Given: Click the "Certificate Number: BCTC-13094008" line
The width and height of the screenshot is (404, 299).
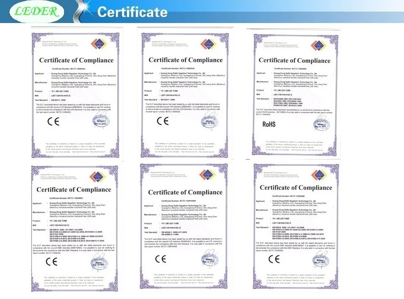Looking at the screenshot, I should click(x=288, y=196).
